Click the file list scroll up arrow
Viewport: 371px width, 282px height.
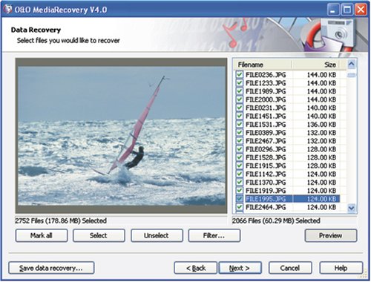click(352, 65)
